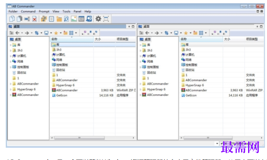Open the Help menu
The width and height of the screenshot is (267, 160).
click(x=88, y=11)
